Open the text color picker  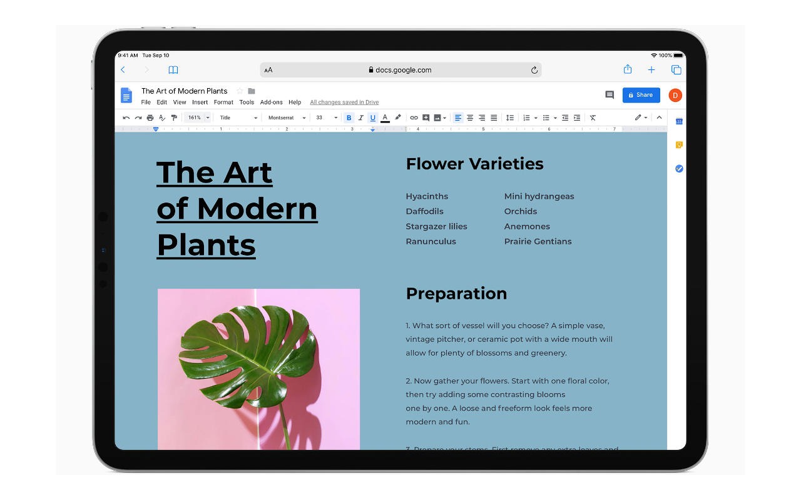tap(384, 117)
